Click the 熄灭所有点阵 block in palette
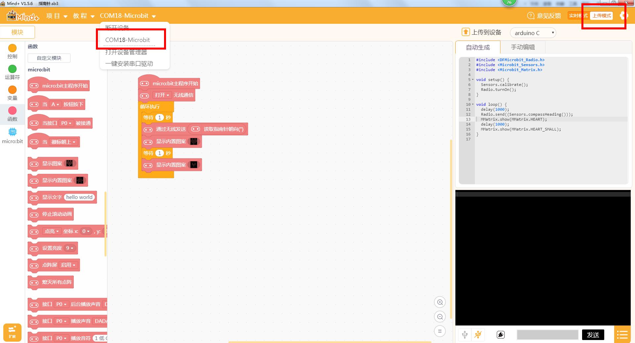The image size is (635, 343). tap(51, 282)
